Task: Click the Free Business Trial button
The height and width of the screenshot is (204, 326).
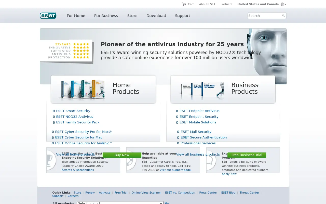Action: (247, 155)
